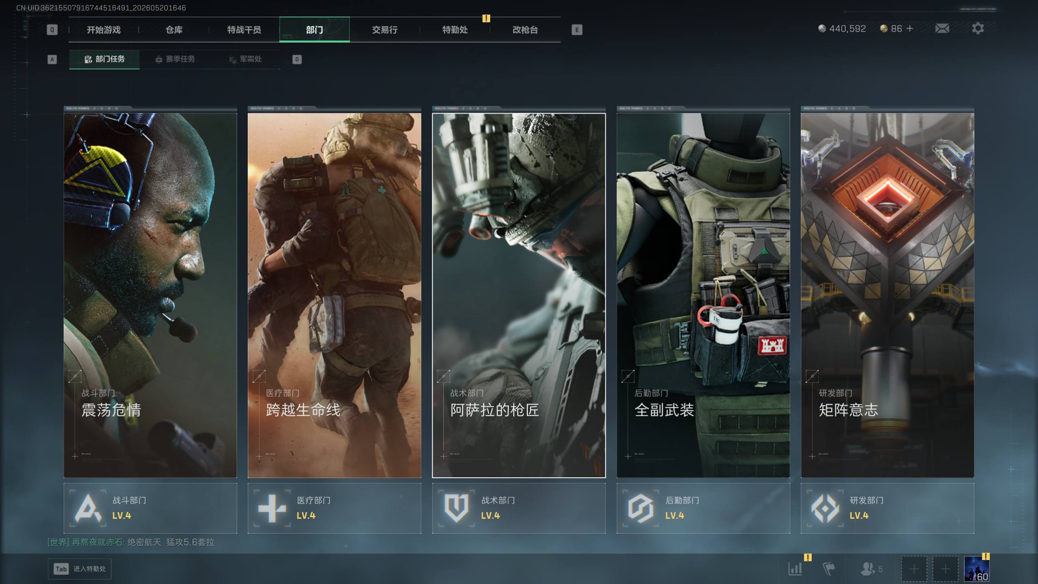The width and height of the screenshot is (1038, 584).
Task: Click the first empty squad slot plus
Action: [914, 569]
